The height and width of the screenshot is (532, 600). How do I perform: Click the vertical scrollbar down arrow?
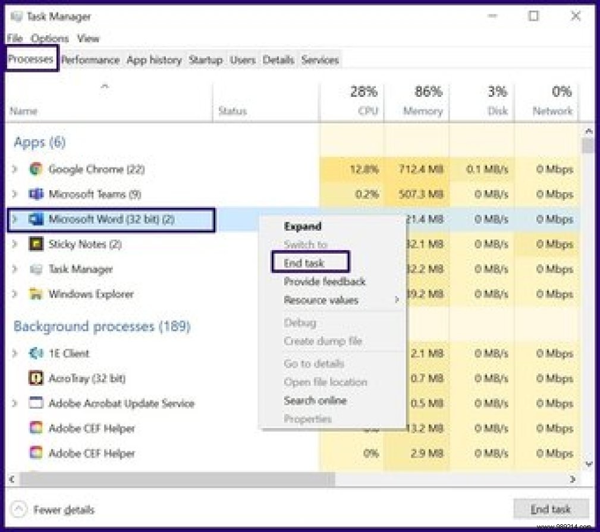(589, 464)
